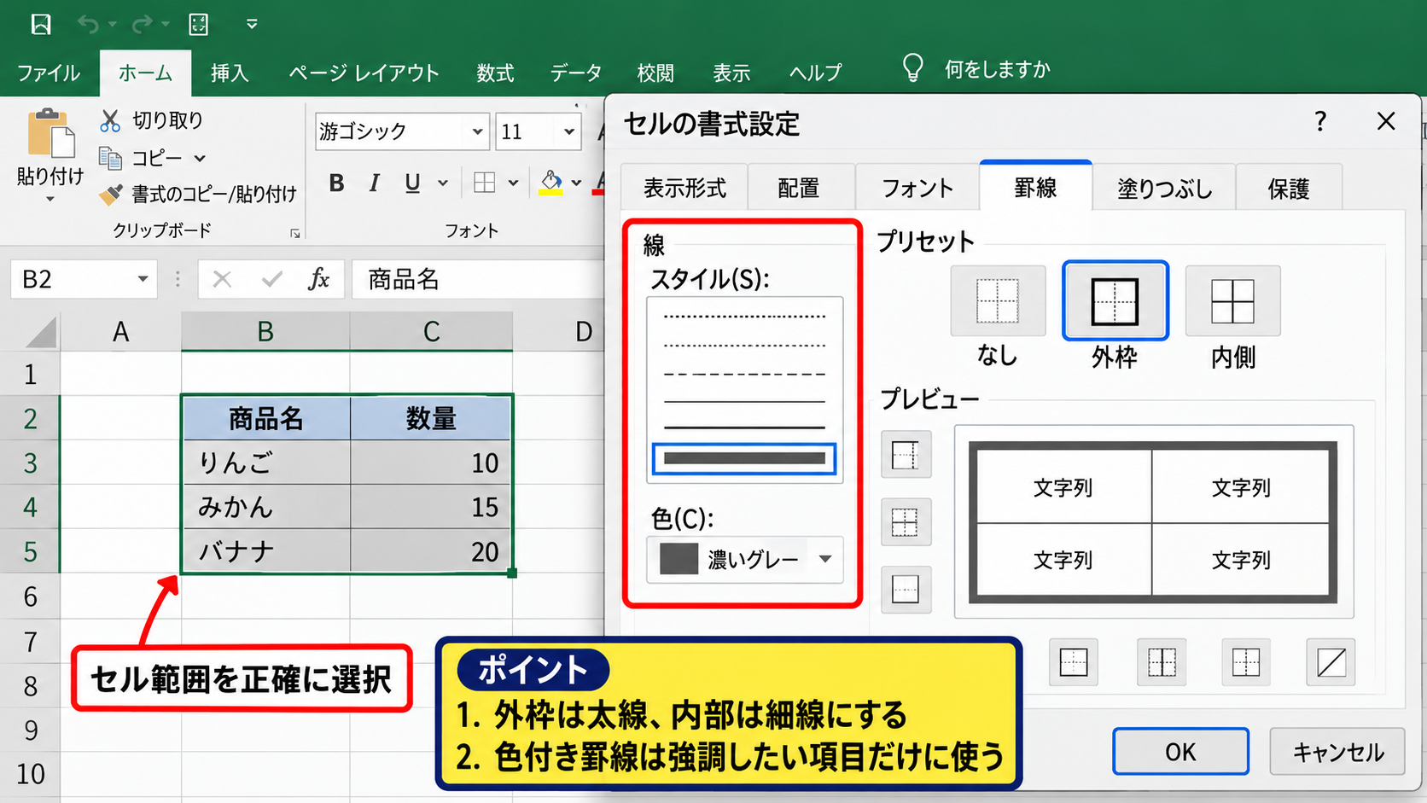Open the font size 11 dropdown
Screen dimensions: 1427x803
[569, 132]
